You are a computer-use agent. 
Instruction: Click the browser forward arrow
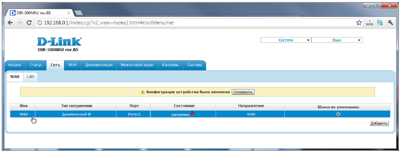[x=20, y=23]
